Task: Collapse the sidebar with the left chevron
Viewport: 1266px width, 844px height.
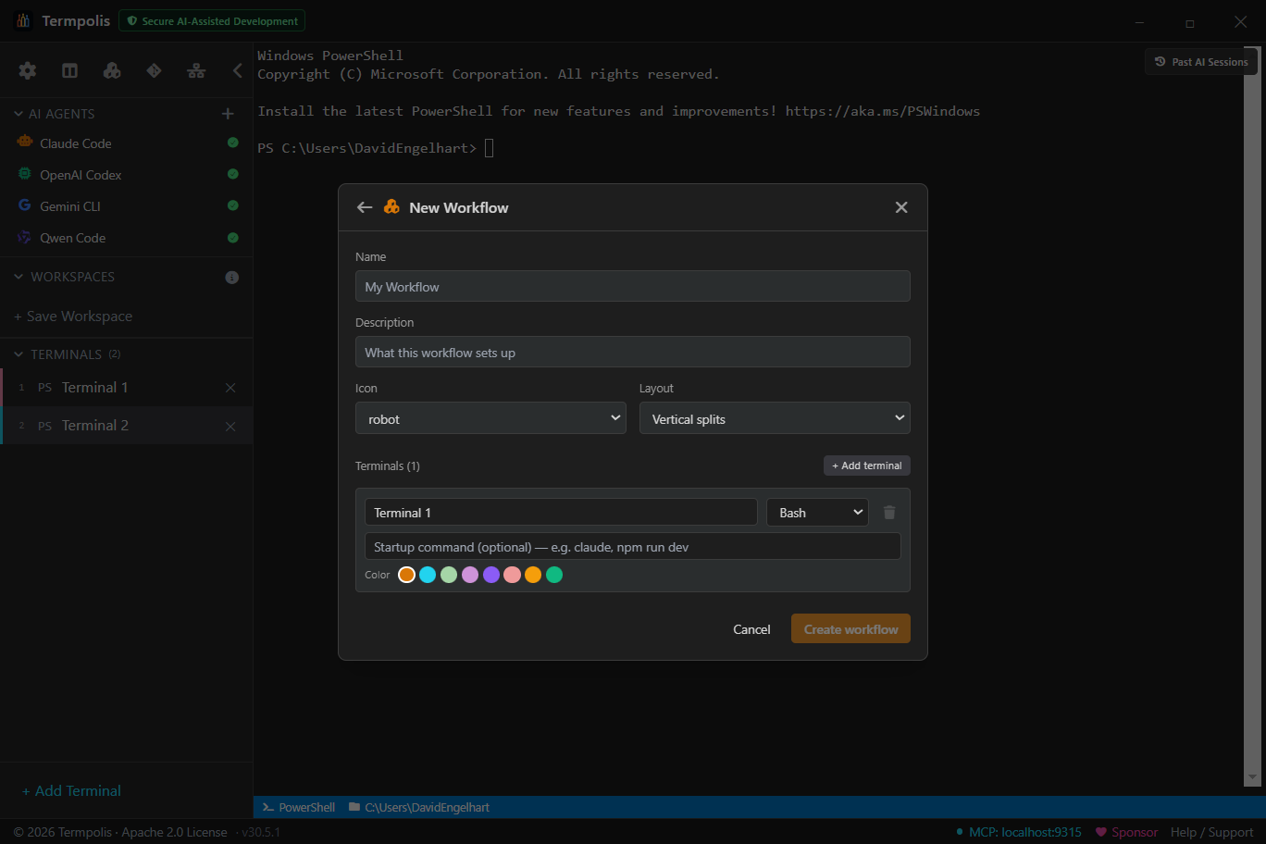Action: pyautogui.click(x=238, y=70)
